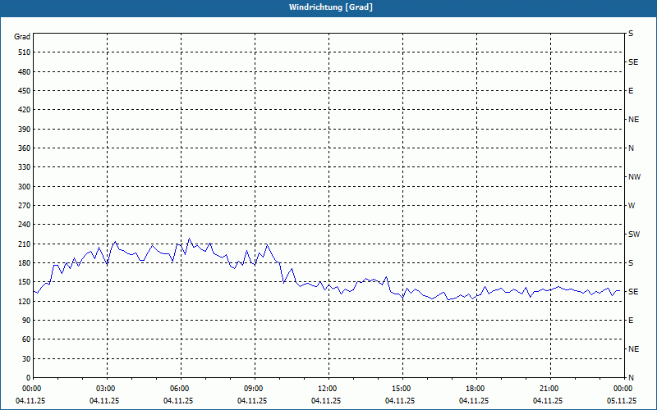Select the compass label NW
The height and width of the screenshot is (410, 657).
click(x=634, y=177)
